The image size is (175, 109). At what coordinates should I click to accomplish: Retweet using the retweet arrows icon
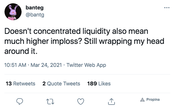click(x=50, y=102)
